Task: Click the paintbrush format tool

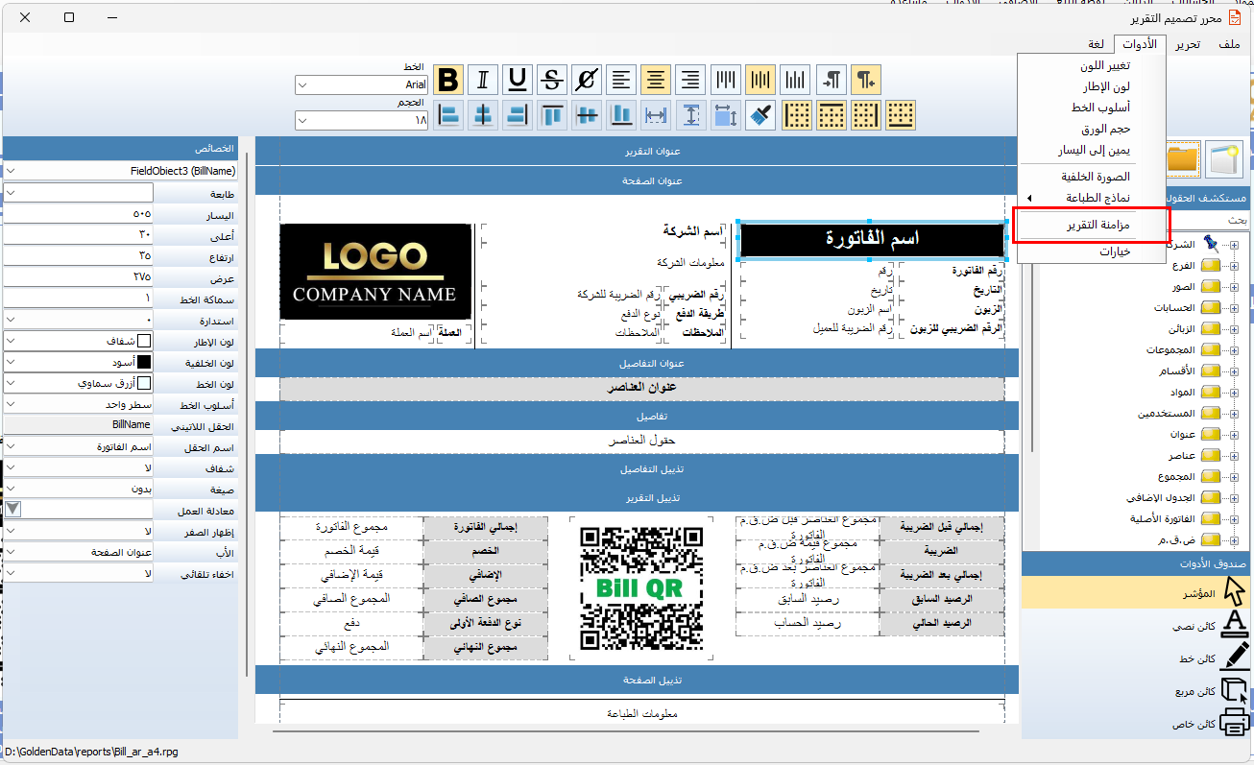Action: [x=760, y=115]
